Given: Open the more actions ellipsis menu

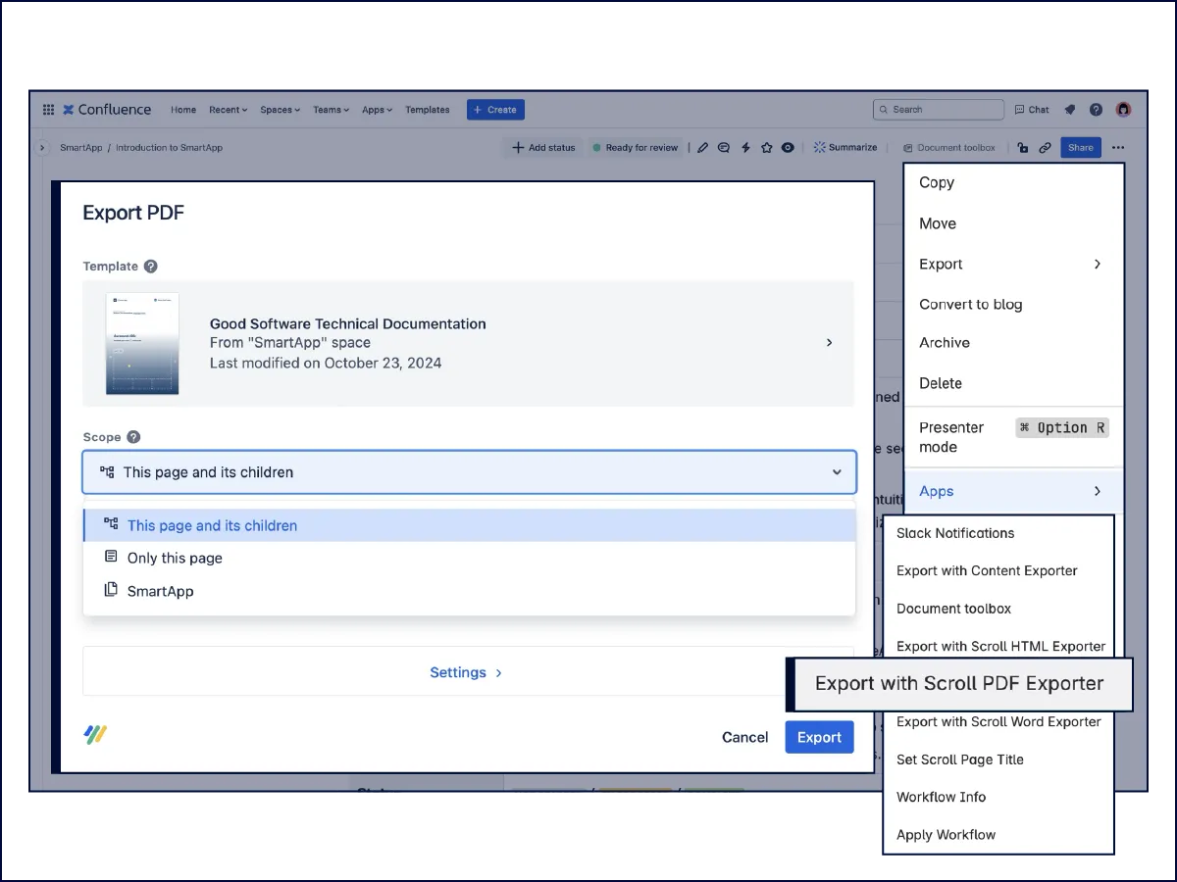Looking at the screenshot, I should [x=1119, y=148].
